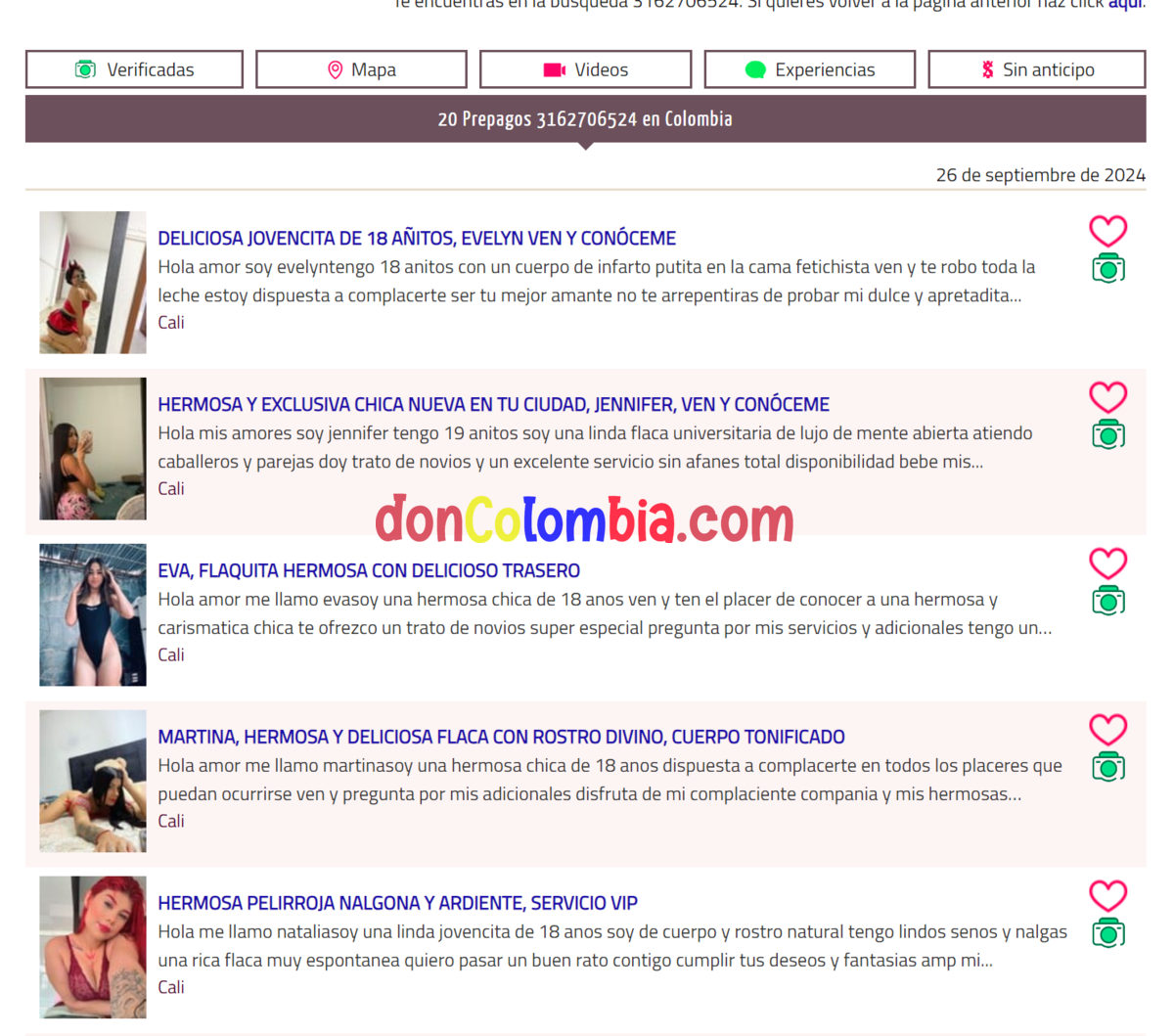
Task: Click the camera icon on the last listing
Action: (1107, 934)
